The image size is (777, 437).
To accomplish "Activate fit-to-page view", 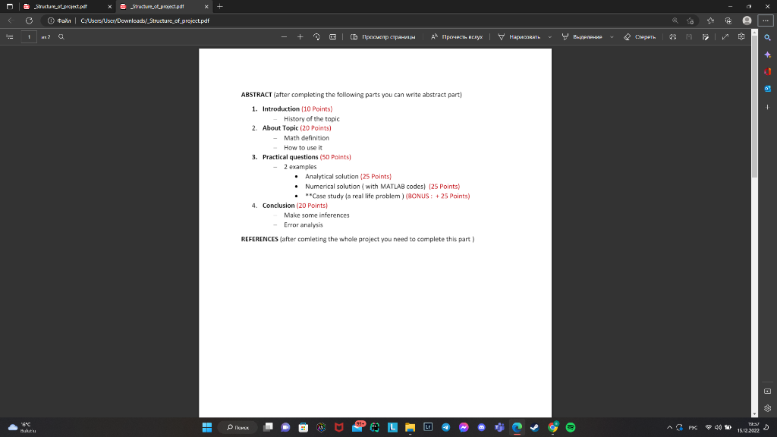I will (x=332, y=36).
